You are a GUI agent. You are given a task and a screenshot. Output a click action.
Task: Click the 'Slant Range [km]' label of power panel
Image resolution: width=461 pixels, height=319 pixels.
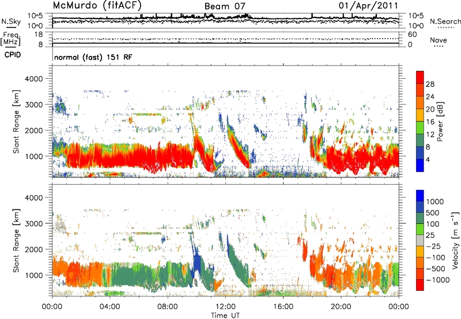click(16, 121)
